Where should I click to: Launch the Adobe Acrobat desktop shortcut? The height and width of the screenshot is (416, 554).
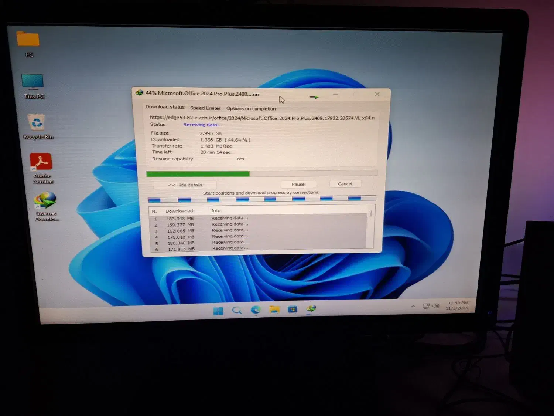click(x=41, y=162)
